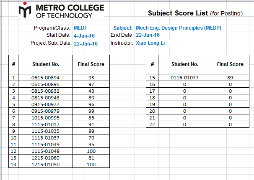Viewport: 254px width, 180px height.
Task: Click final score 100 for 1115-01048
Action: click(x=91, y=151)
